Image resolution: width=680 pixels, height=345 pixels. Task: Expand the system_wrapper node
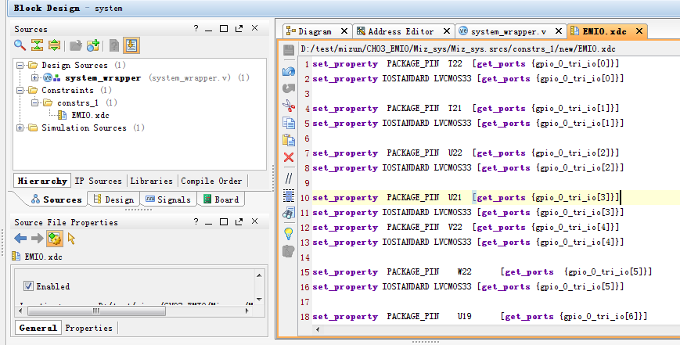pyautogui.click(x=34, y=78)
